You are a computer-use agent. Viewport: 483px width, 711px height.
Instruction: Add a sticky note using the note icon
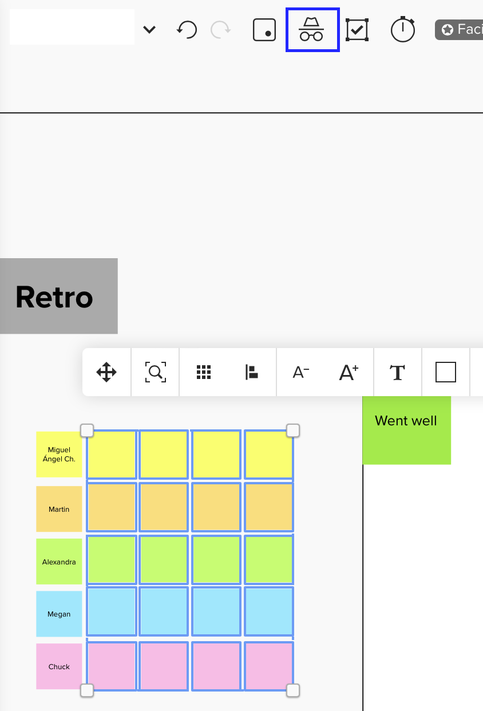[264, 30]
